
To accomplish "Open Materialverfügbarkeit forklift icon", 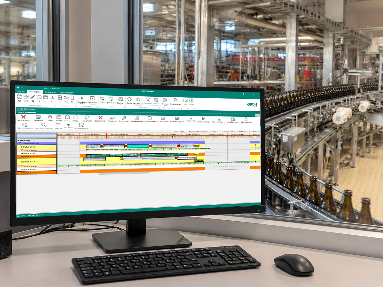I will click(177, 118).
